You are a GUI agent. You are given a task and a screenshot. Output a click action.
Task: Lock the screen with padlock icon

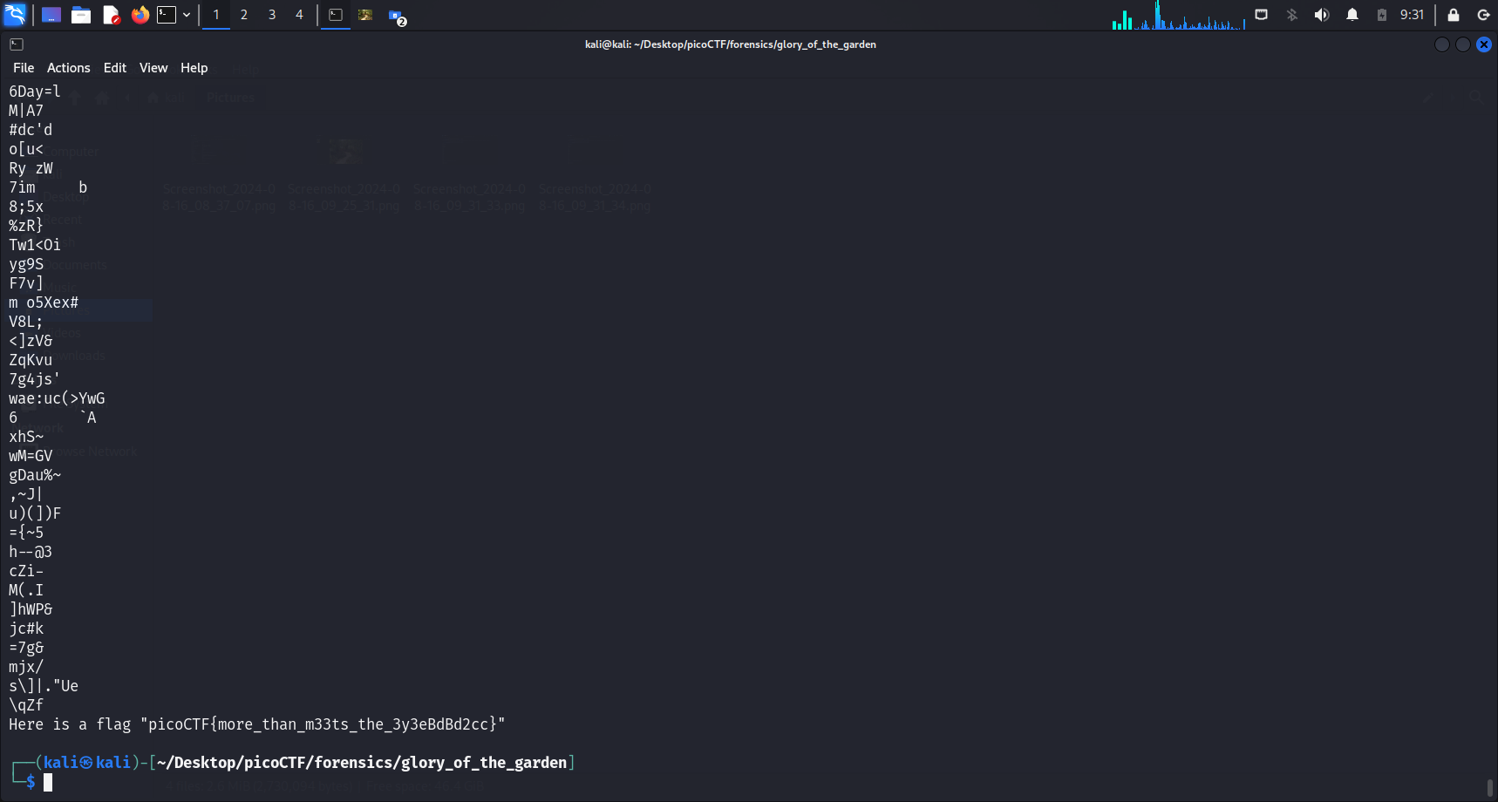click(x=1454, y=15)
